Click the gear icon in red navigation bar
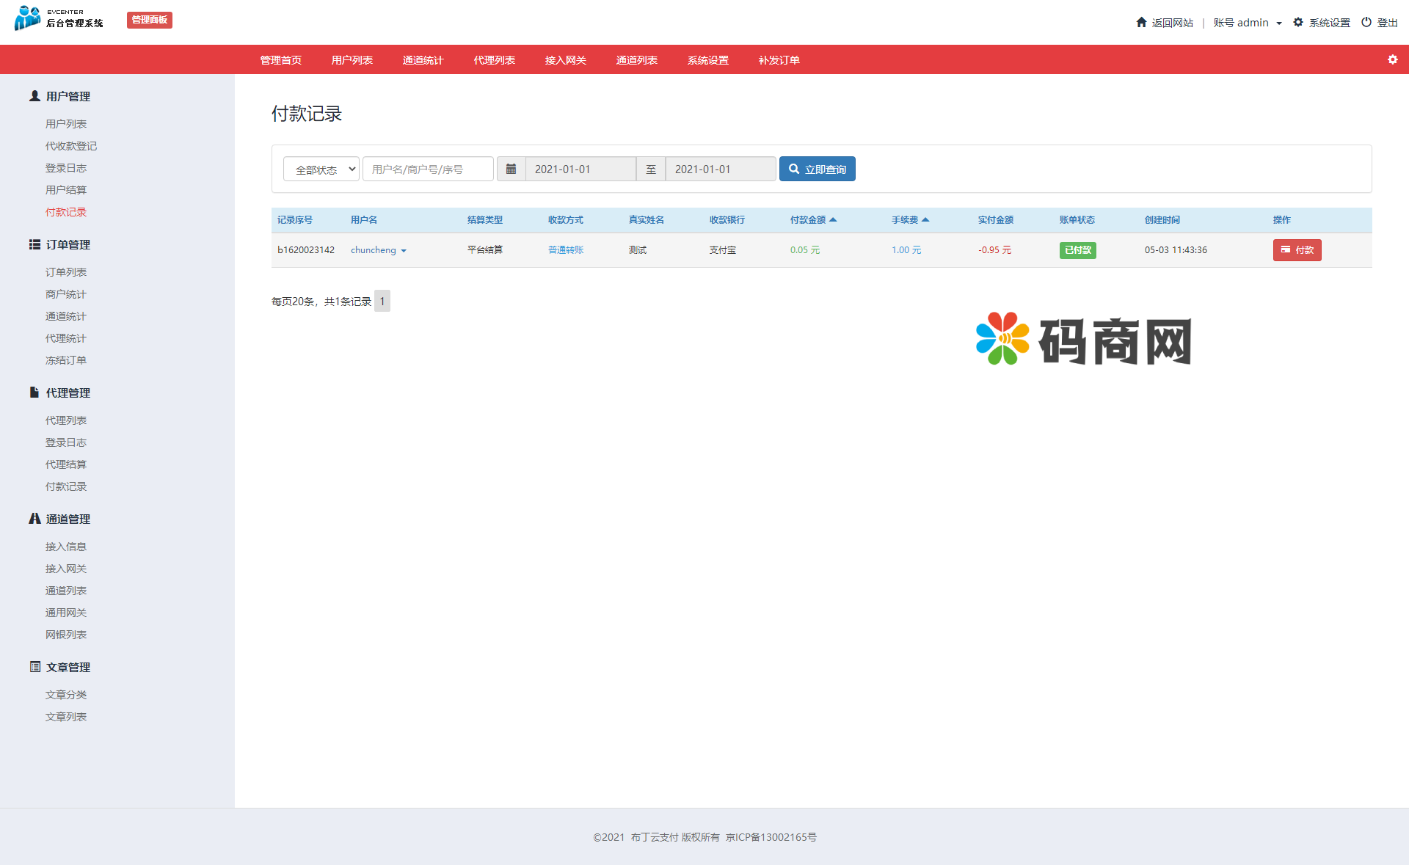This screenshot has width=1409, height=865. point(1392,59)
